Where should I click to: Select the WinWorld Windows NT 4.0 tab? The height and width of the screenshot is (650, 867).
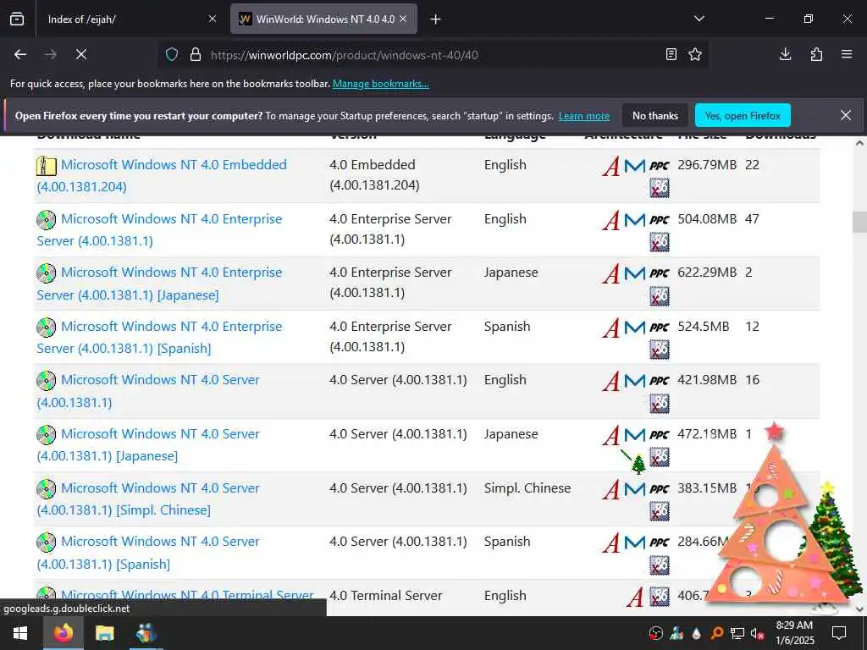[323, 19]
